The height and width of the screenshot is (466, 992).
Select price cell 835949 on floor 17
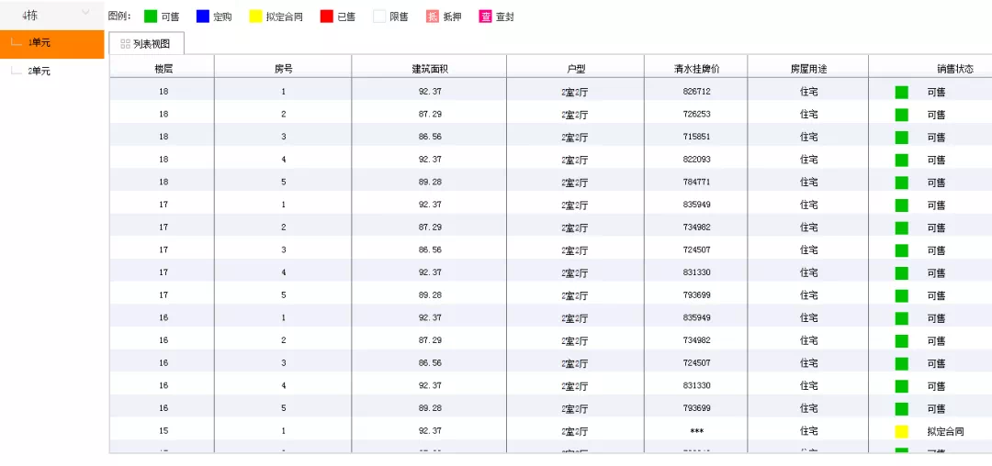pos(696,205)
